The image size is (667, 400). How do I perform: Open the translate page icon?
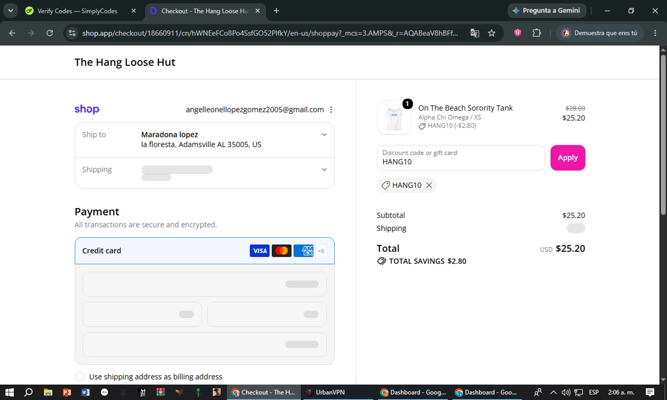tap(475, 33)
